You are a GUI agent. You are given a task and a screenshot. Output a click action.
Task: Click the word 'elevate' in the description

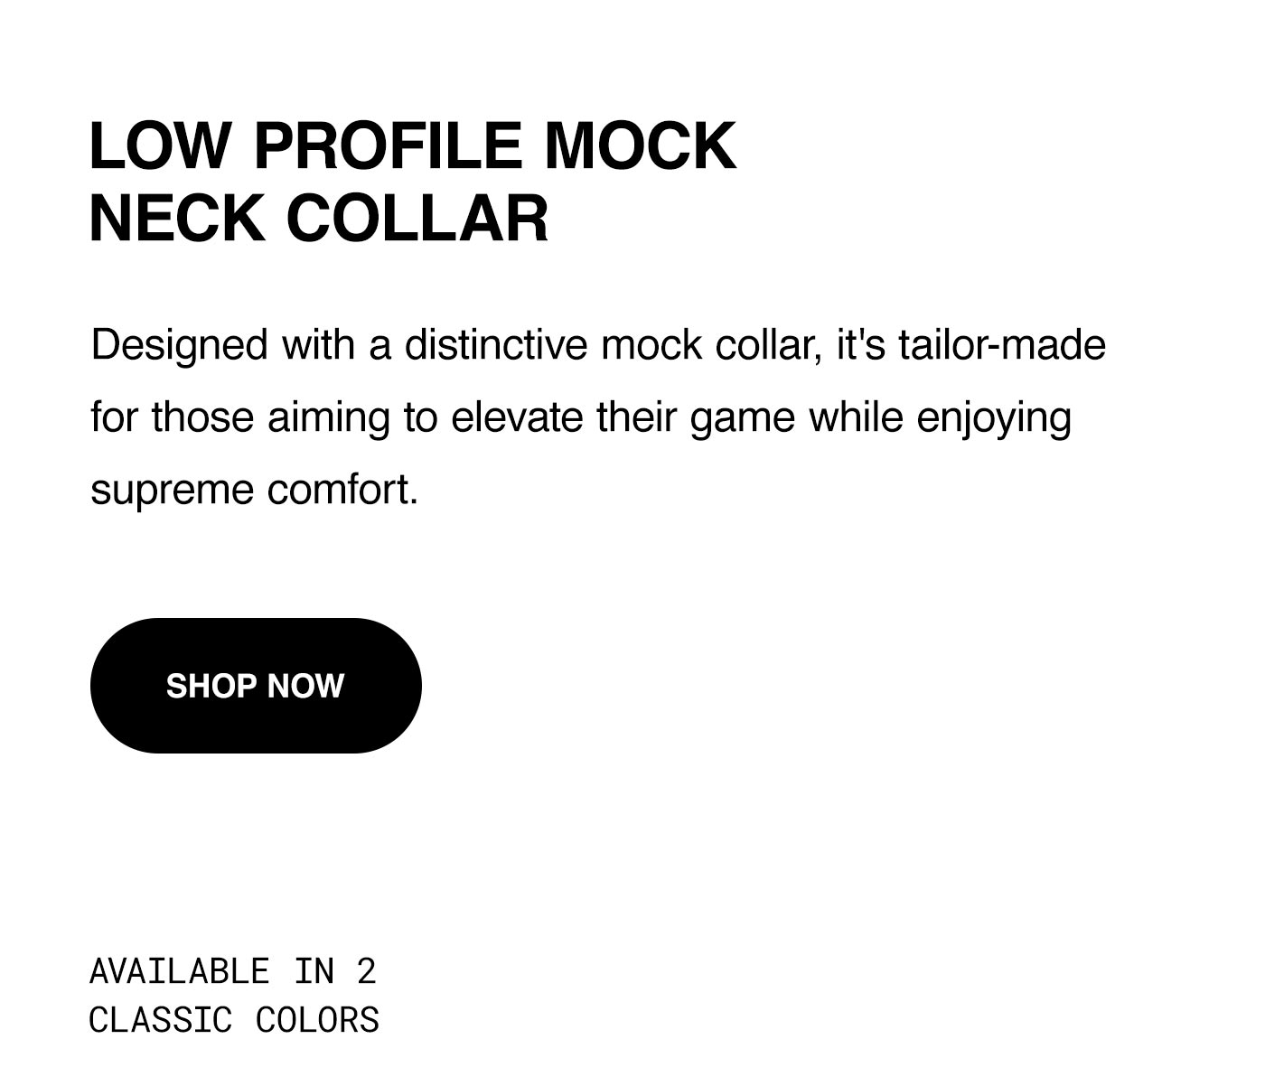point(517,417)
